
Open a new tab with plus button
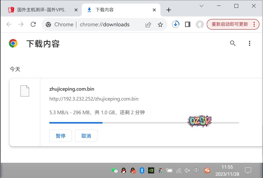pos(169,10)
